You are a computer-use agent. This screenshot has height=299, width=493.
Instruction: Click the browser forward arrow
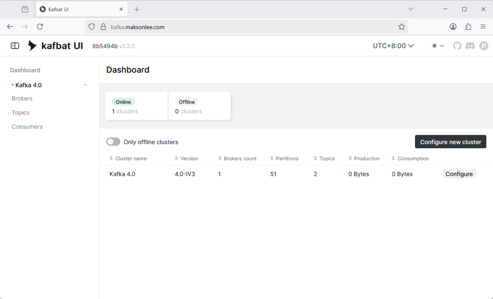(x=25, y=27)
